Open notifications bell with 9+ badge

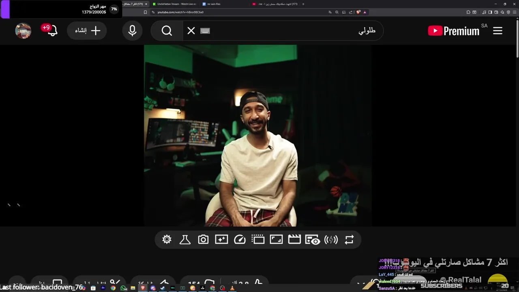pyautogui.click(x=51, y=31)
